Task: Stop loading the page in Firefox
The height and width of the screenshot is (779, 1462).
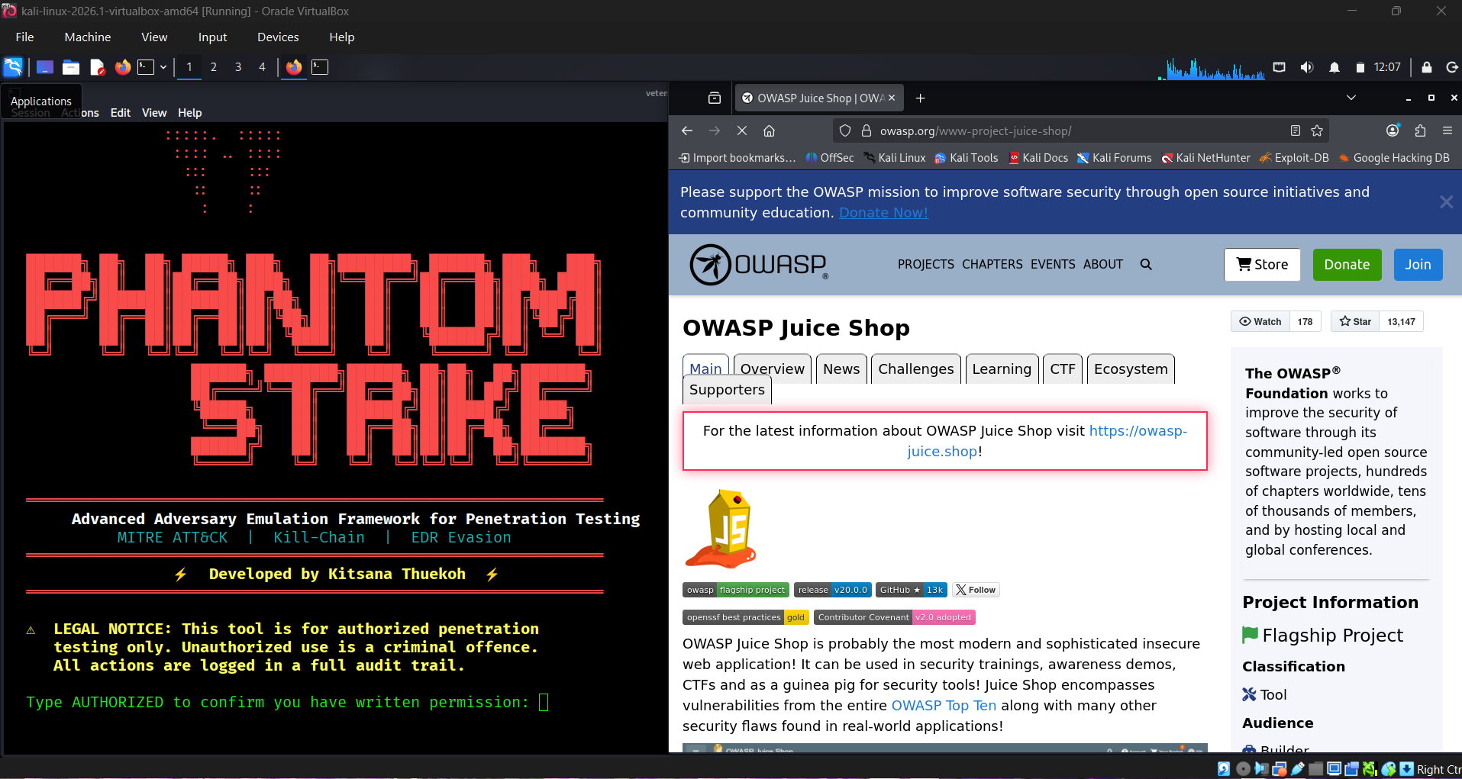Action: coord(741,130)
